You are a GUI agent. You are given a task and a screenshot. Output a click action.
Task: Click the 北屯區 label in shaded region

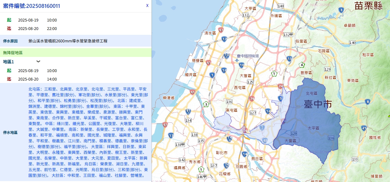(312, 94)
